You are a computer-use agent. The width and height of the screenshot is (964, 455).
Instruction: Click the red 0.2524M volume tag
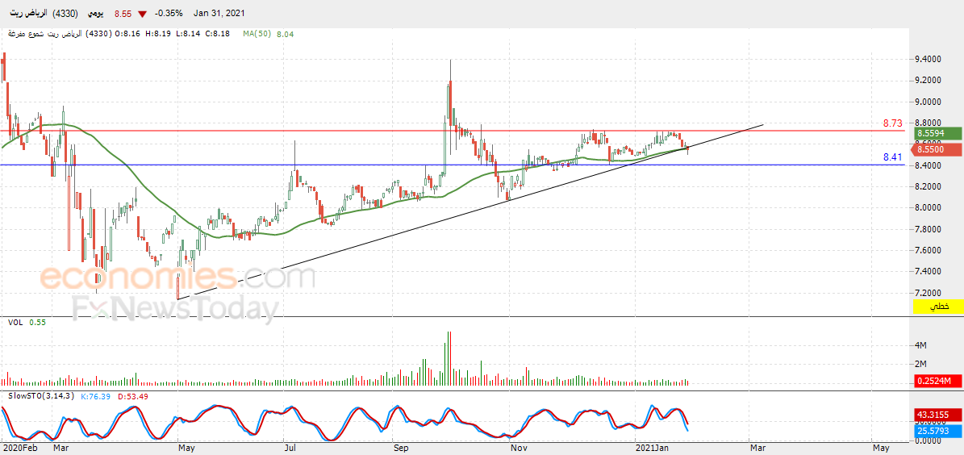938,381
